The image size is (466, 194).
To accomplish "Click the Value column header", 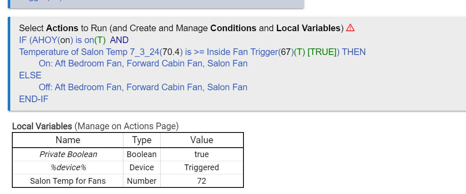I will coord(202,140).
